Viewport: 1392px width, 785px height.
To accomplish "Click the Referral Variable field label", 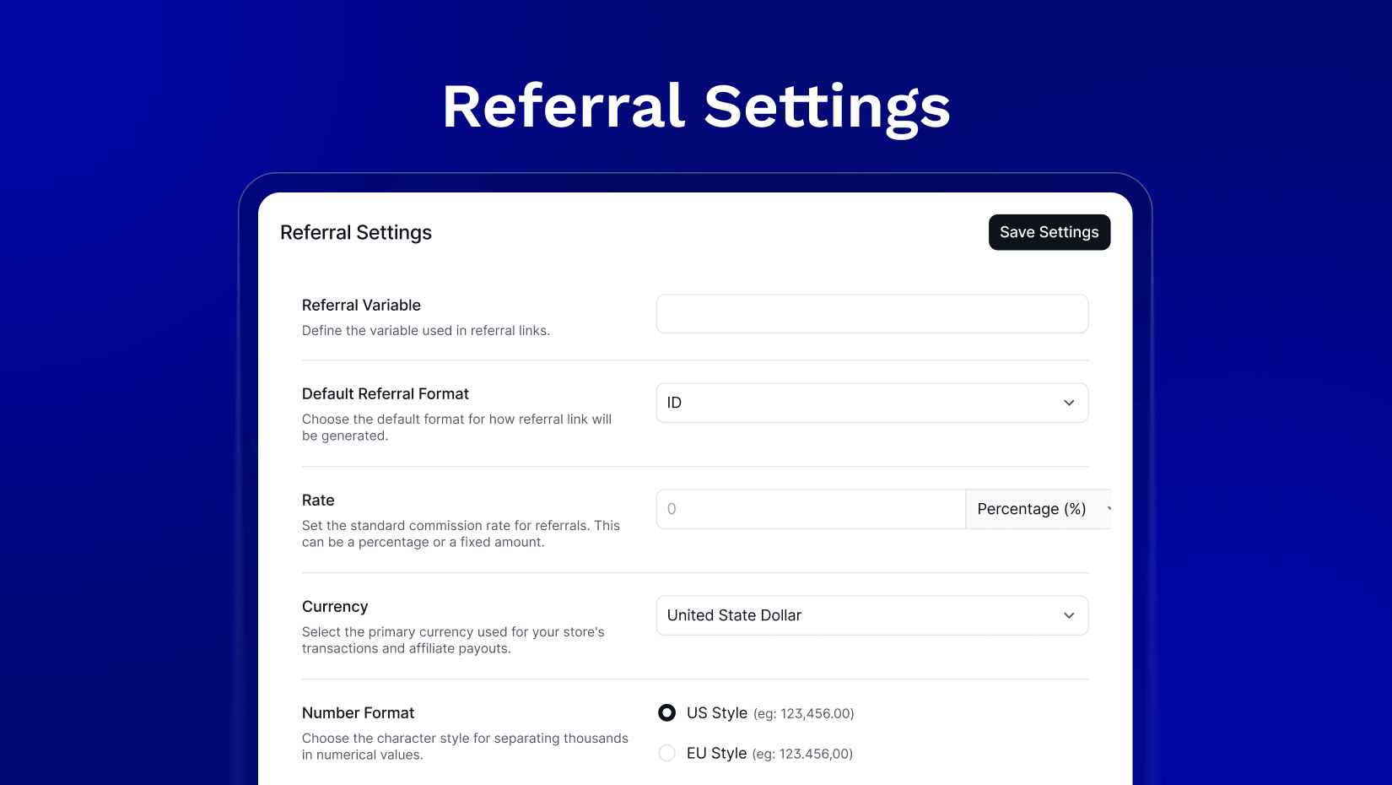I will click(x=361, y=306).
